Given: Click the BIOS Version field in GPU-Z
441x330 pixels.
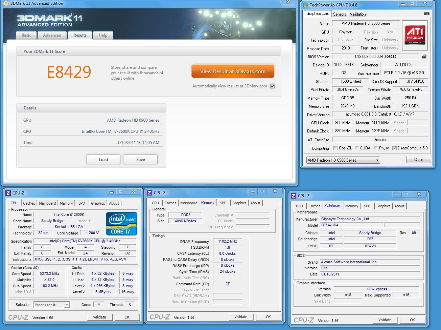Looking at the screenshot, I should (376, 57).
